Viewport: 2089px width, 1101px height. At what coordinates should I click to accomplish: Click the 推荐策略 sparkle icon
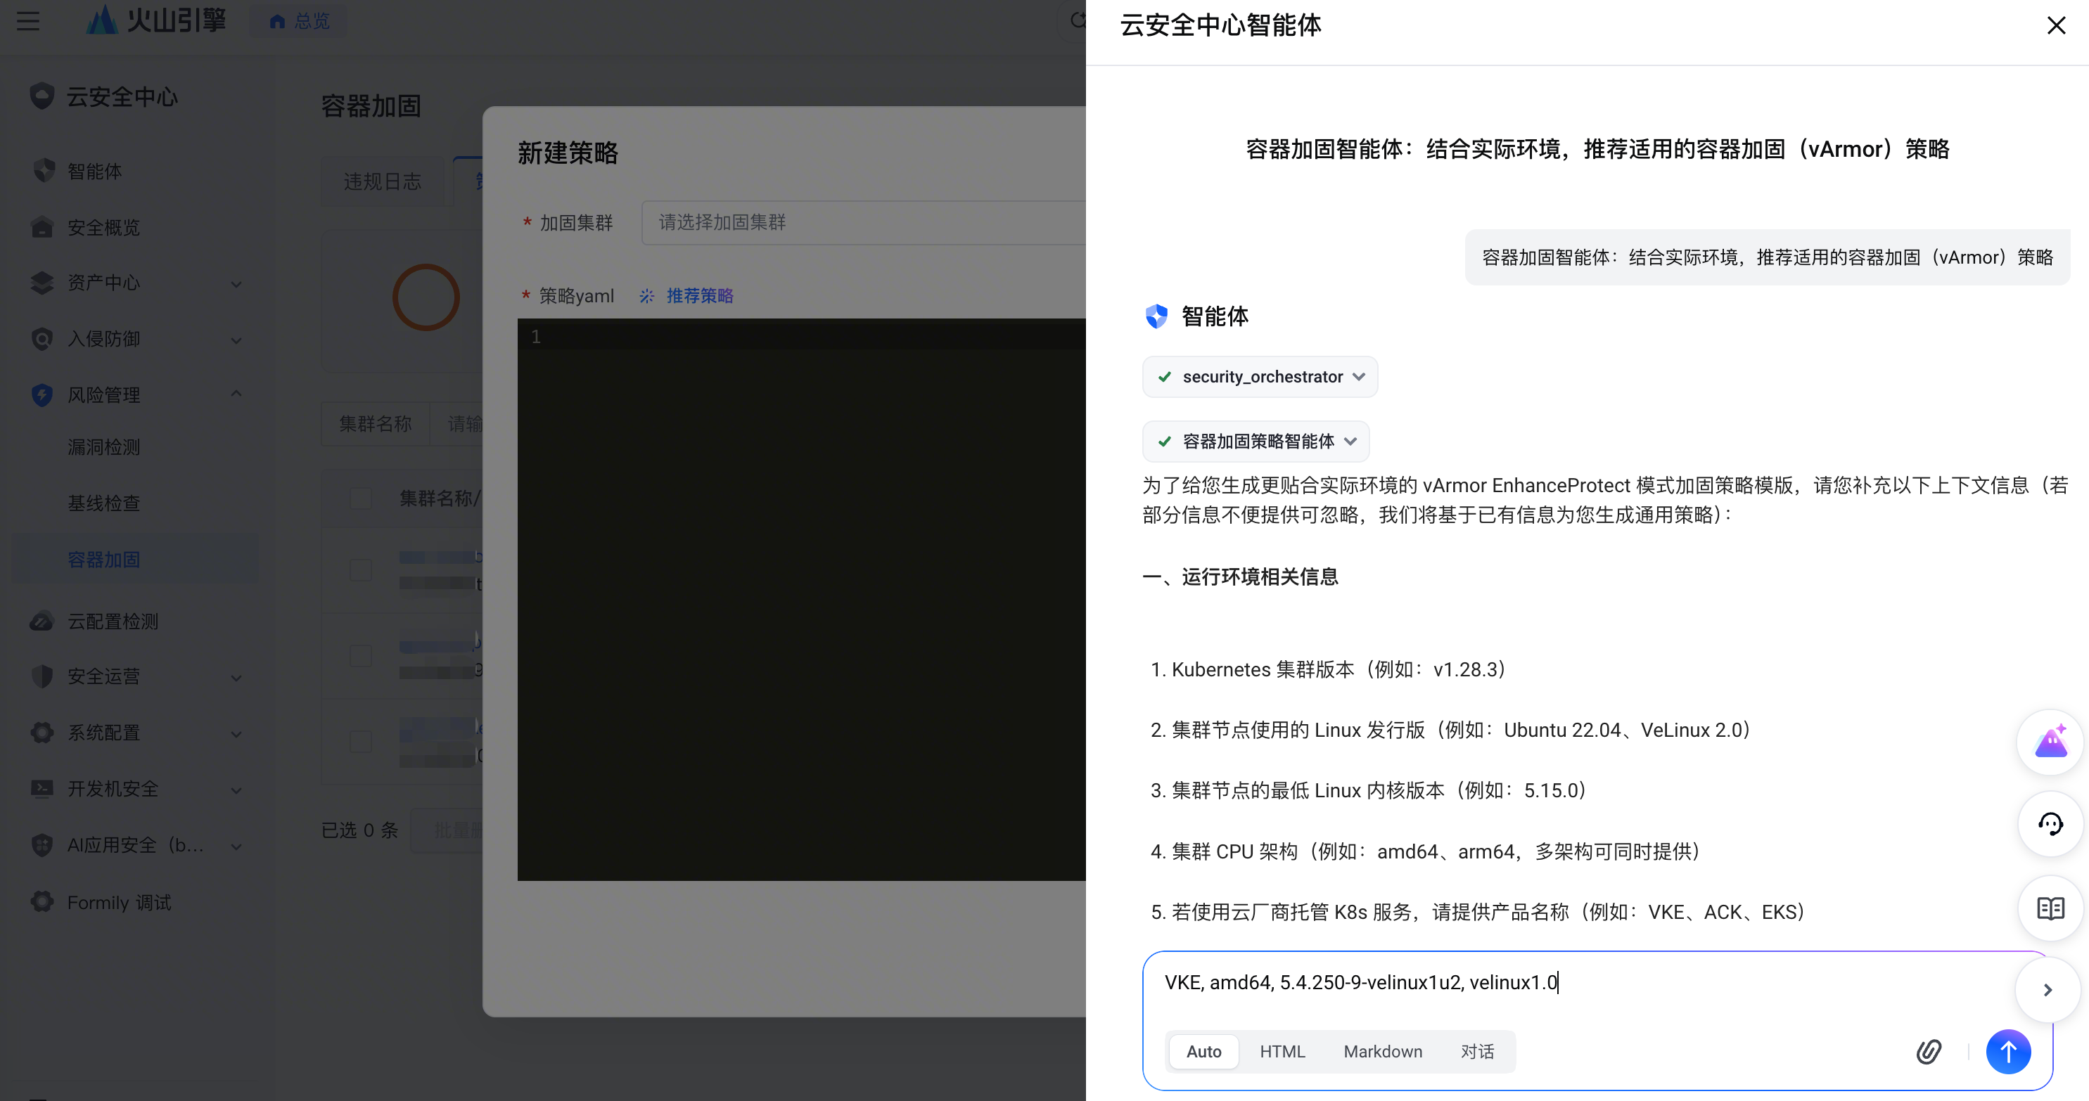(x=646, y=296)
